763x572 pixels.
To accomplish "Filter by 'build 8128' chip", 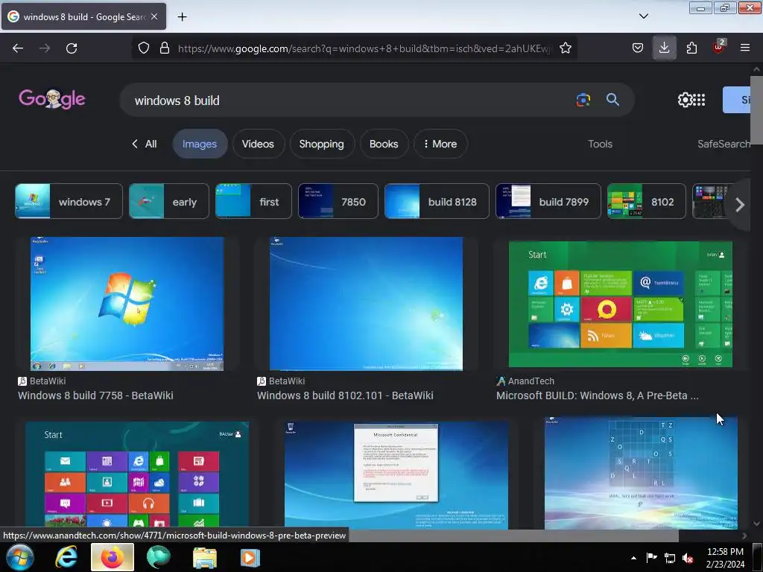I will (x=437, y=201).
